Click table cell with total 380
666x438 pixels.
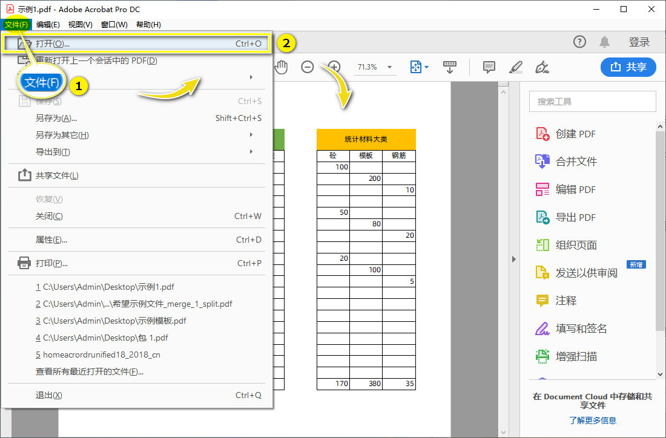(366, 384)
